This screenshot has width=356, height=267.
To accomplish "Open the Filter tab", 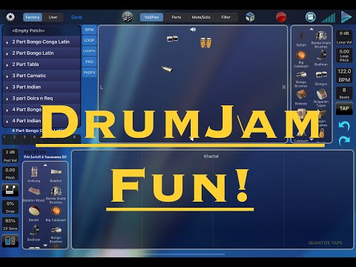I will click(226, 17).
